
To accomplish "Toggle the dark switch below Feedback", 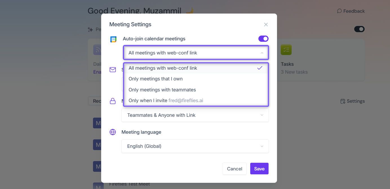I will pyautogui.click(x=359, y=29).
